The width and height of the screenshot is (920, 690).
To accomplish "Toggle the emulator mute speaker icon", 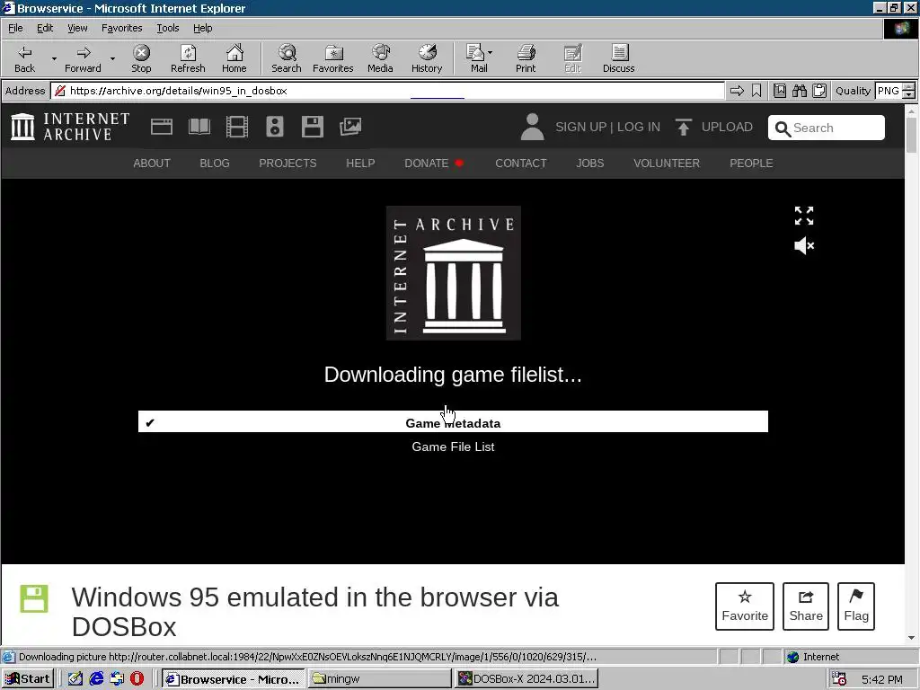I will click(804, 245).
